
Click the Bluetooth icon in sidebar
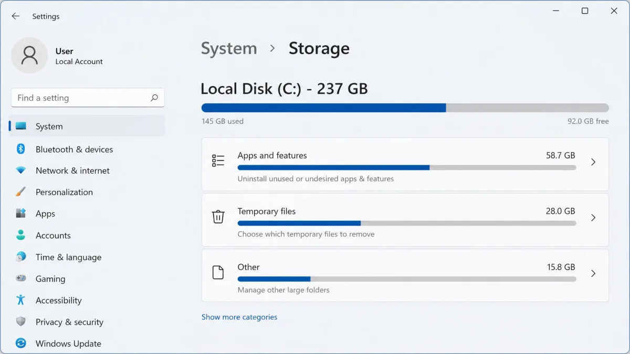21,149
